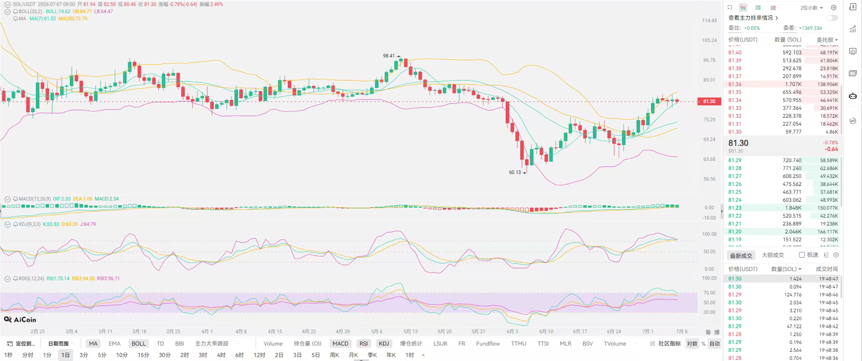Toggle the 查看主力挂单情况 switch
The image size is (862, 361).
click(x=832, y=18)
